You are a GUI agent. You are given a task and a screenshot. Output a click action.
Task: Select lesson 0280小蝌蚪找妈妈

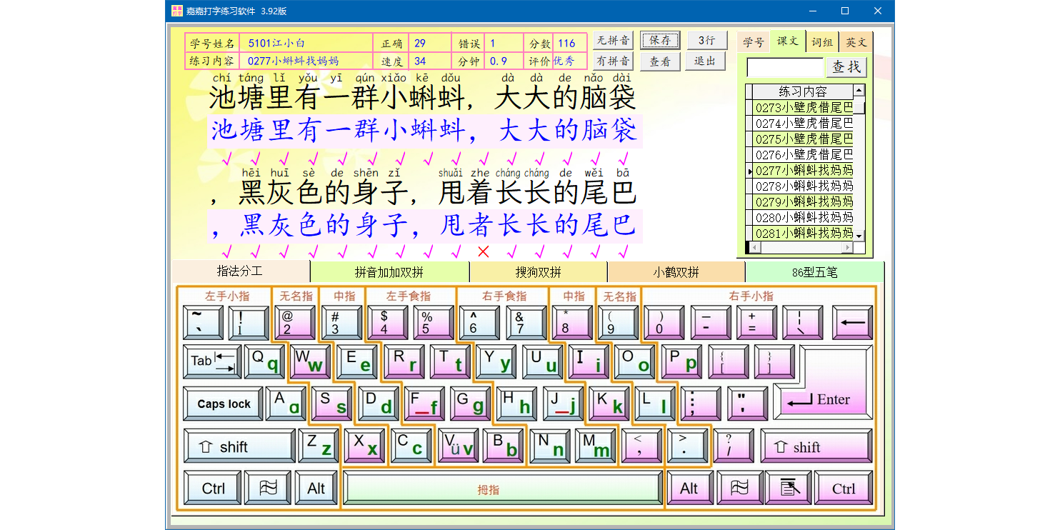pyautogui.click(x=804, y=218)
